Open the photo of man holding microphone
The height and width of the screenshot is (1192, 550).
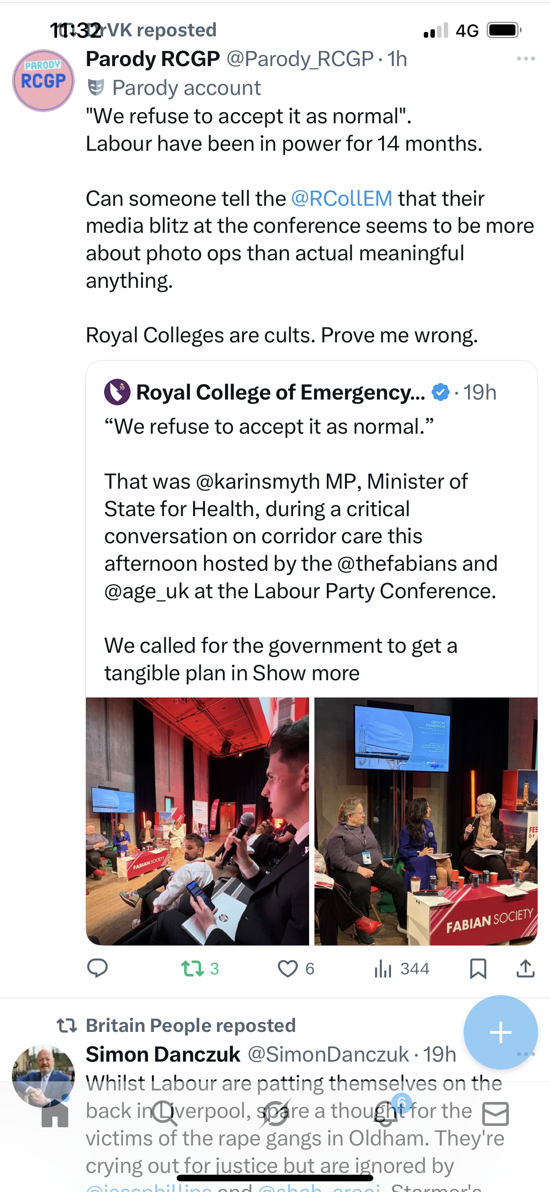coord(198,821)
